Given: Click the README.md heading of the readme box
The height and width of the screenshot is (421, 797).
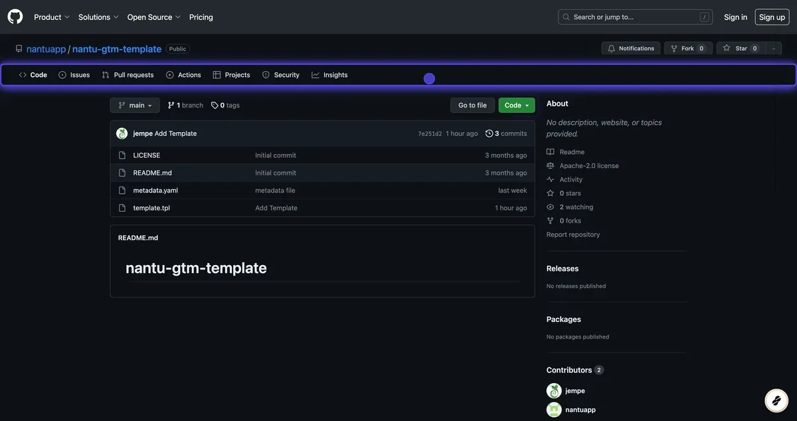Looking at the screenshot, I should 138,238.
